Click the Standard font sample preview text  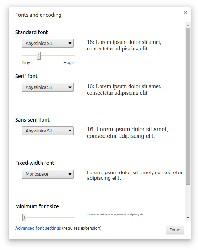(124, 45)
